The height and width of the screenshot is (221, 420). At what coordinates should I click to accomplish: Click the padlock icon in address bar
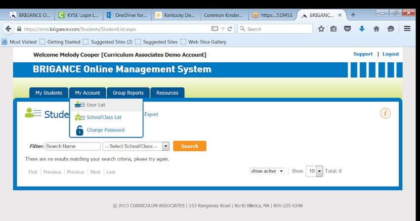(19, 29)
